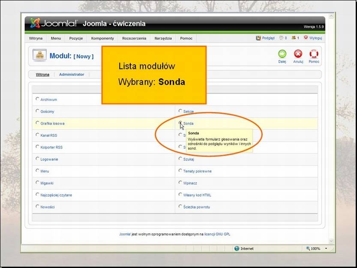The width and height of the screenshot is (357, 268).
Task: Open the Pozycje menu
Action: 76,38
